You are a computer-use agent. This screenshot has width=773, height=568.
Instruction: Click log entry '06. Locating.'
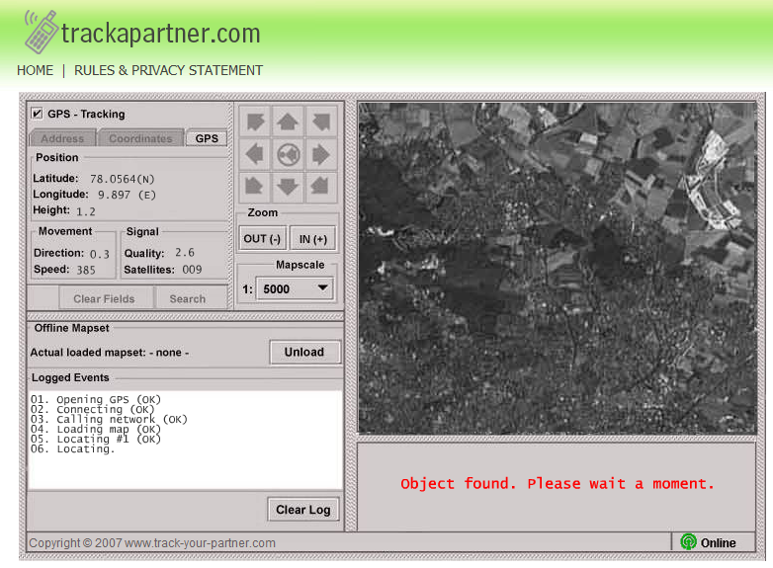(72, 448)
